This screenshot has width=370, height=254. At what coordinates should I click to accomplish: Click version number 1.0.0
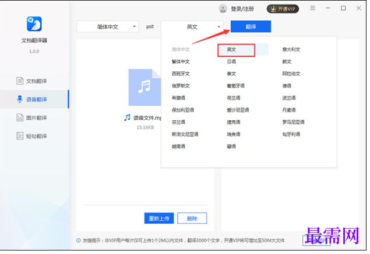(x=34, y=51)
